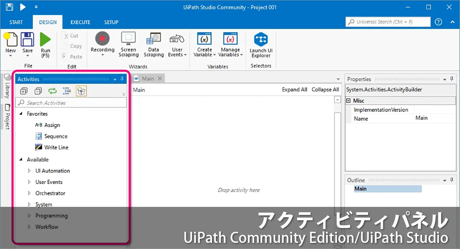The width and height of the screenshot is (460, 249).
Task: Open the Outline panel options dropdown
Action: 445,180
